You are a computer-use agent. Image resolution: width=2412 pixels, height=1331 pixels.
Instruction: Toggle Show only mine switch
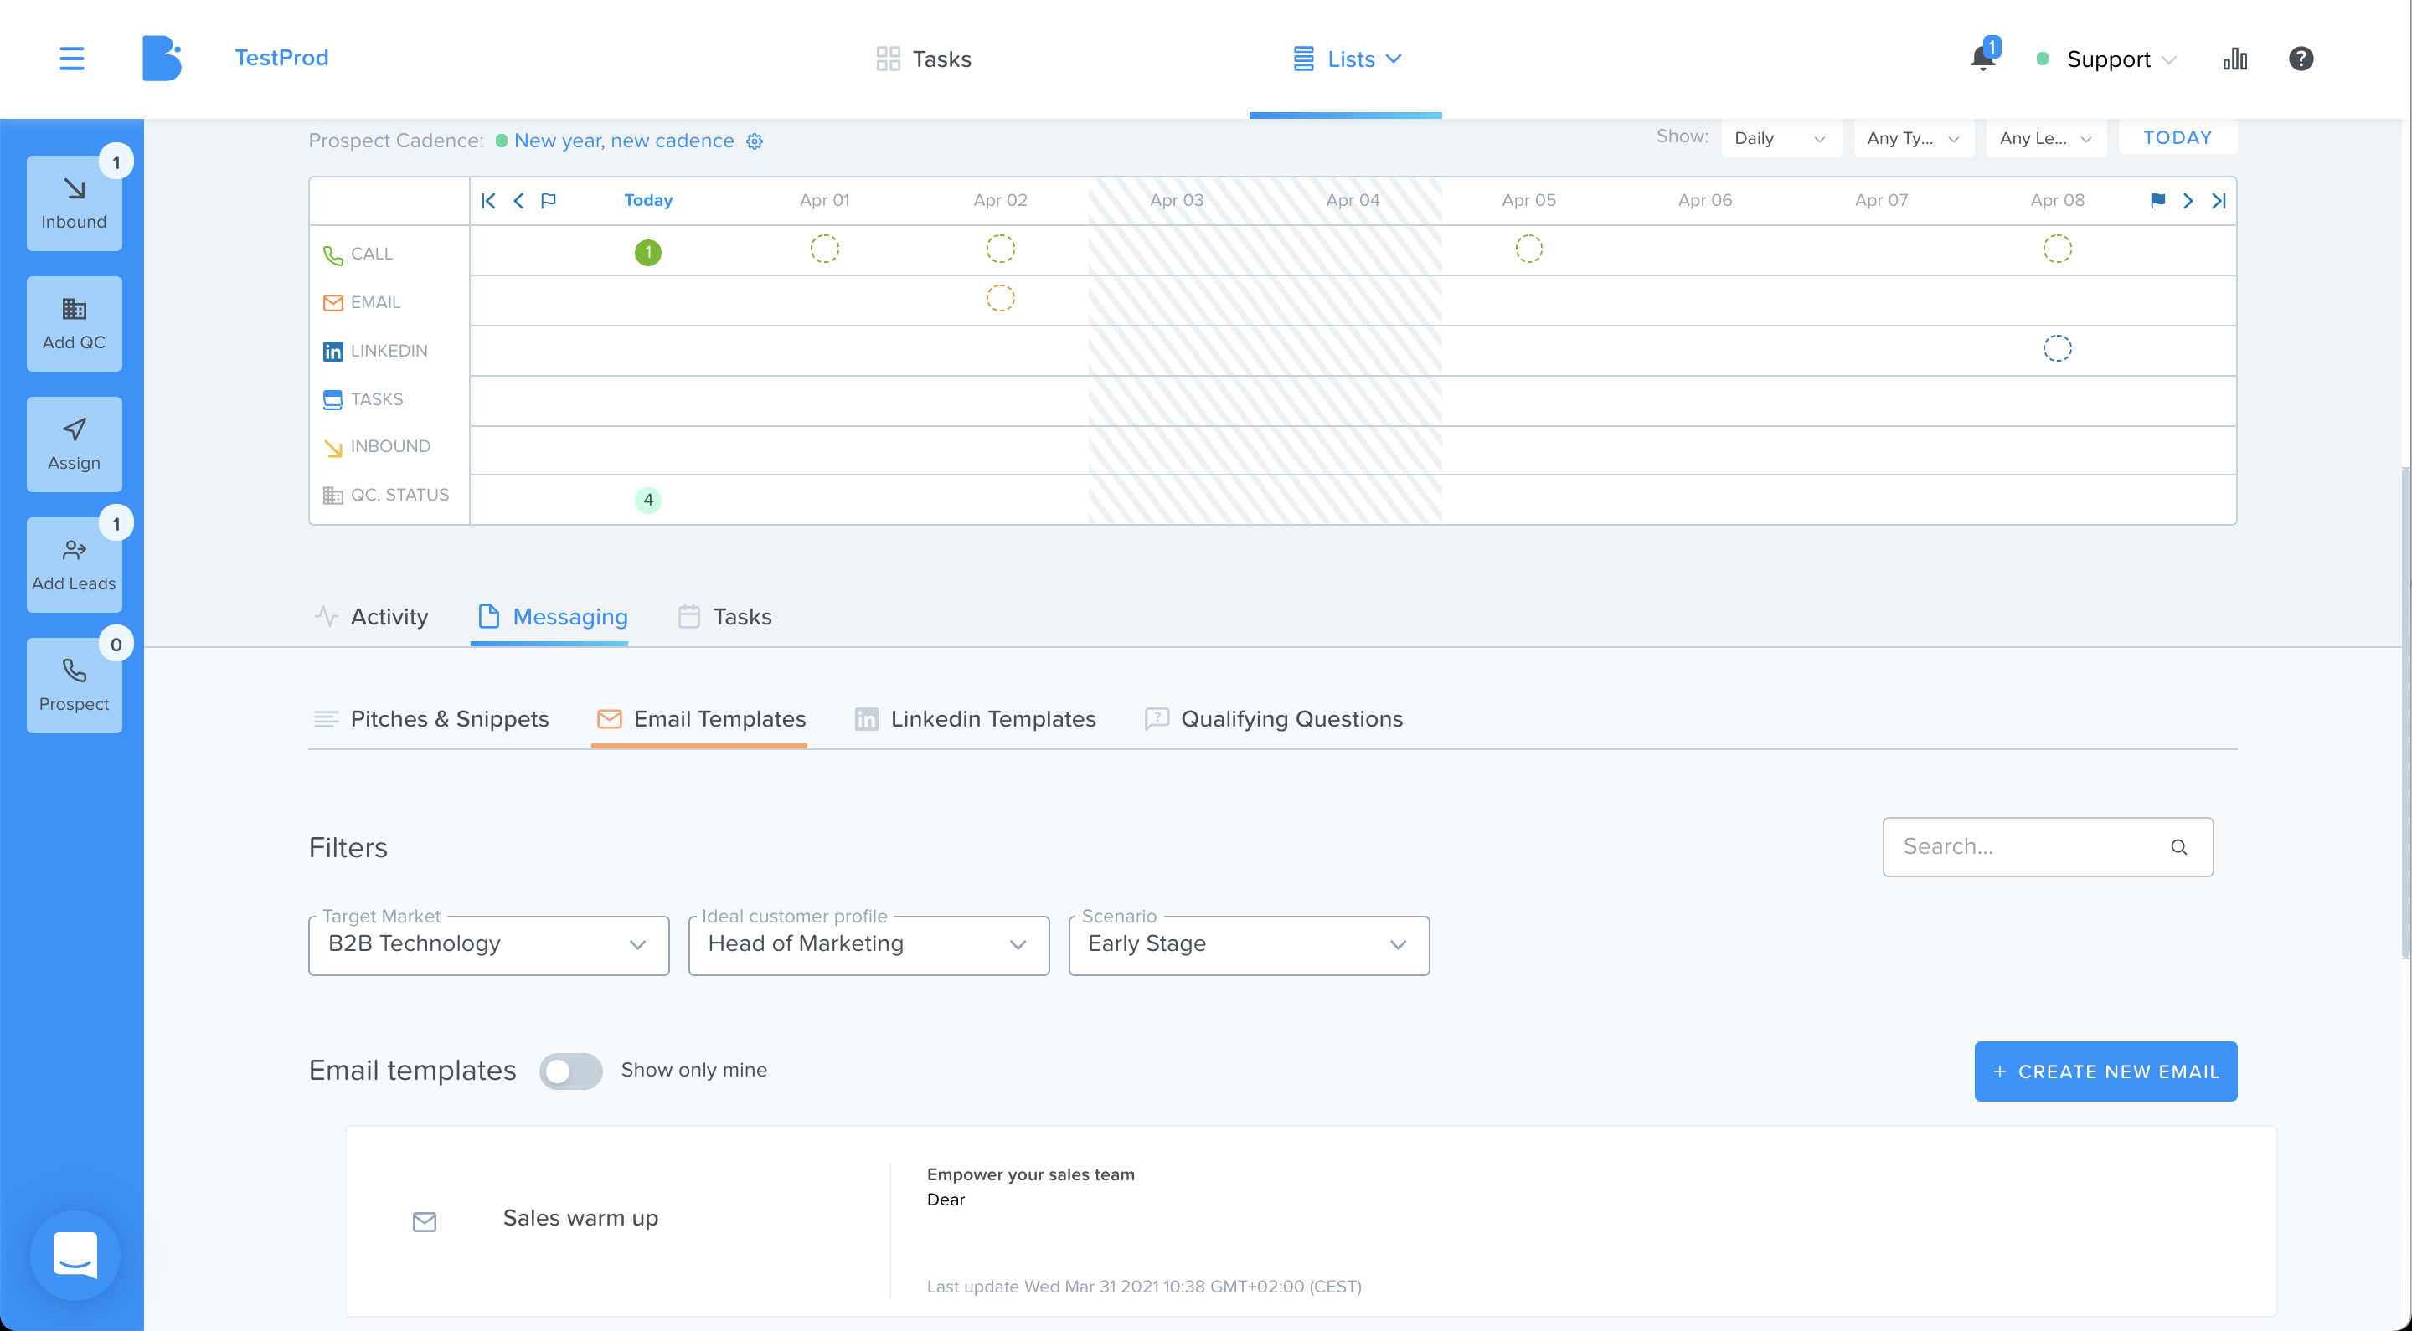(570, 1071)
